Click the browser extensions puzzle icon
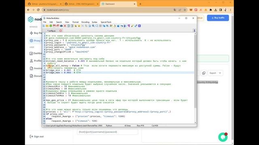The width and height of the screenshot is (259, 145). pyautogui.click(x=210, y=10)
